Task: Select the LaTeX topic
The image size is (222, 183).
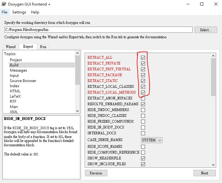Action: click(x=15, y=96)
